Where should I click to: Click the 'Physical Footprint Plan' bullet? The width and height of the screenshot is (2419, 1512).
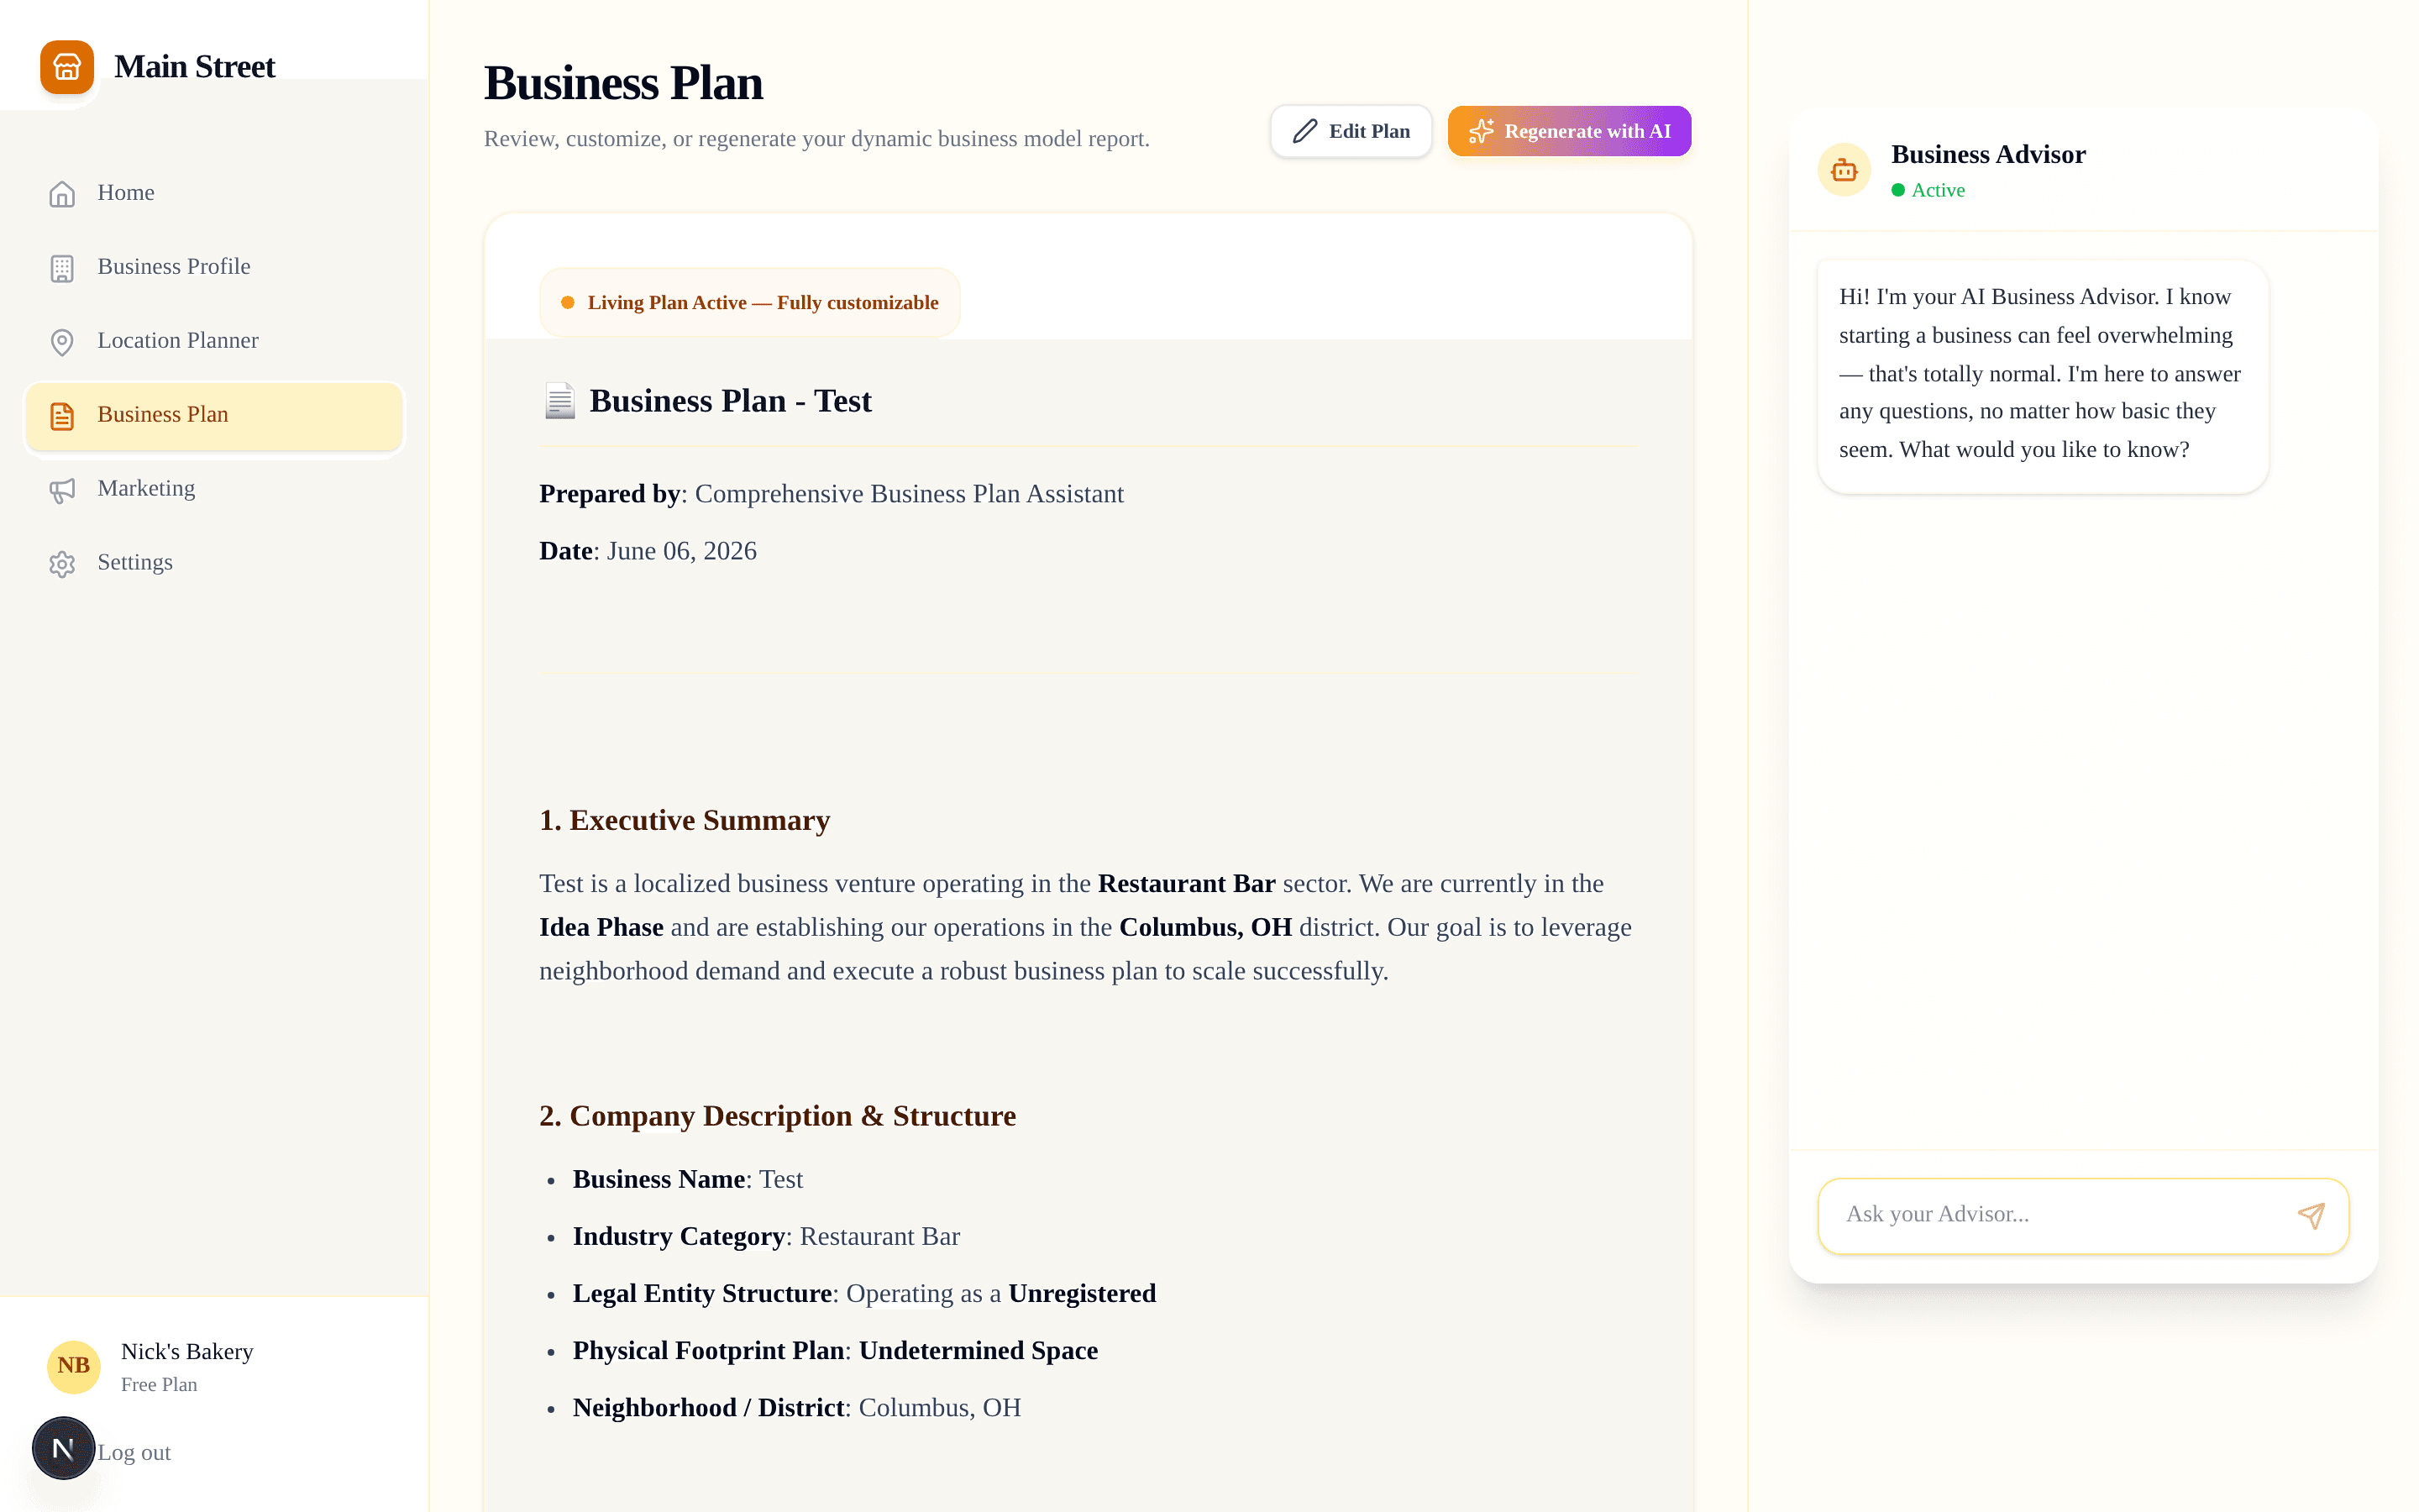836,1351
